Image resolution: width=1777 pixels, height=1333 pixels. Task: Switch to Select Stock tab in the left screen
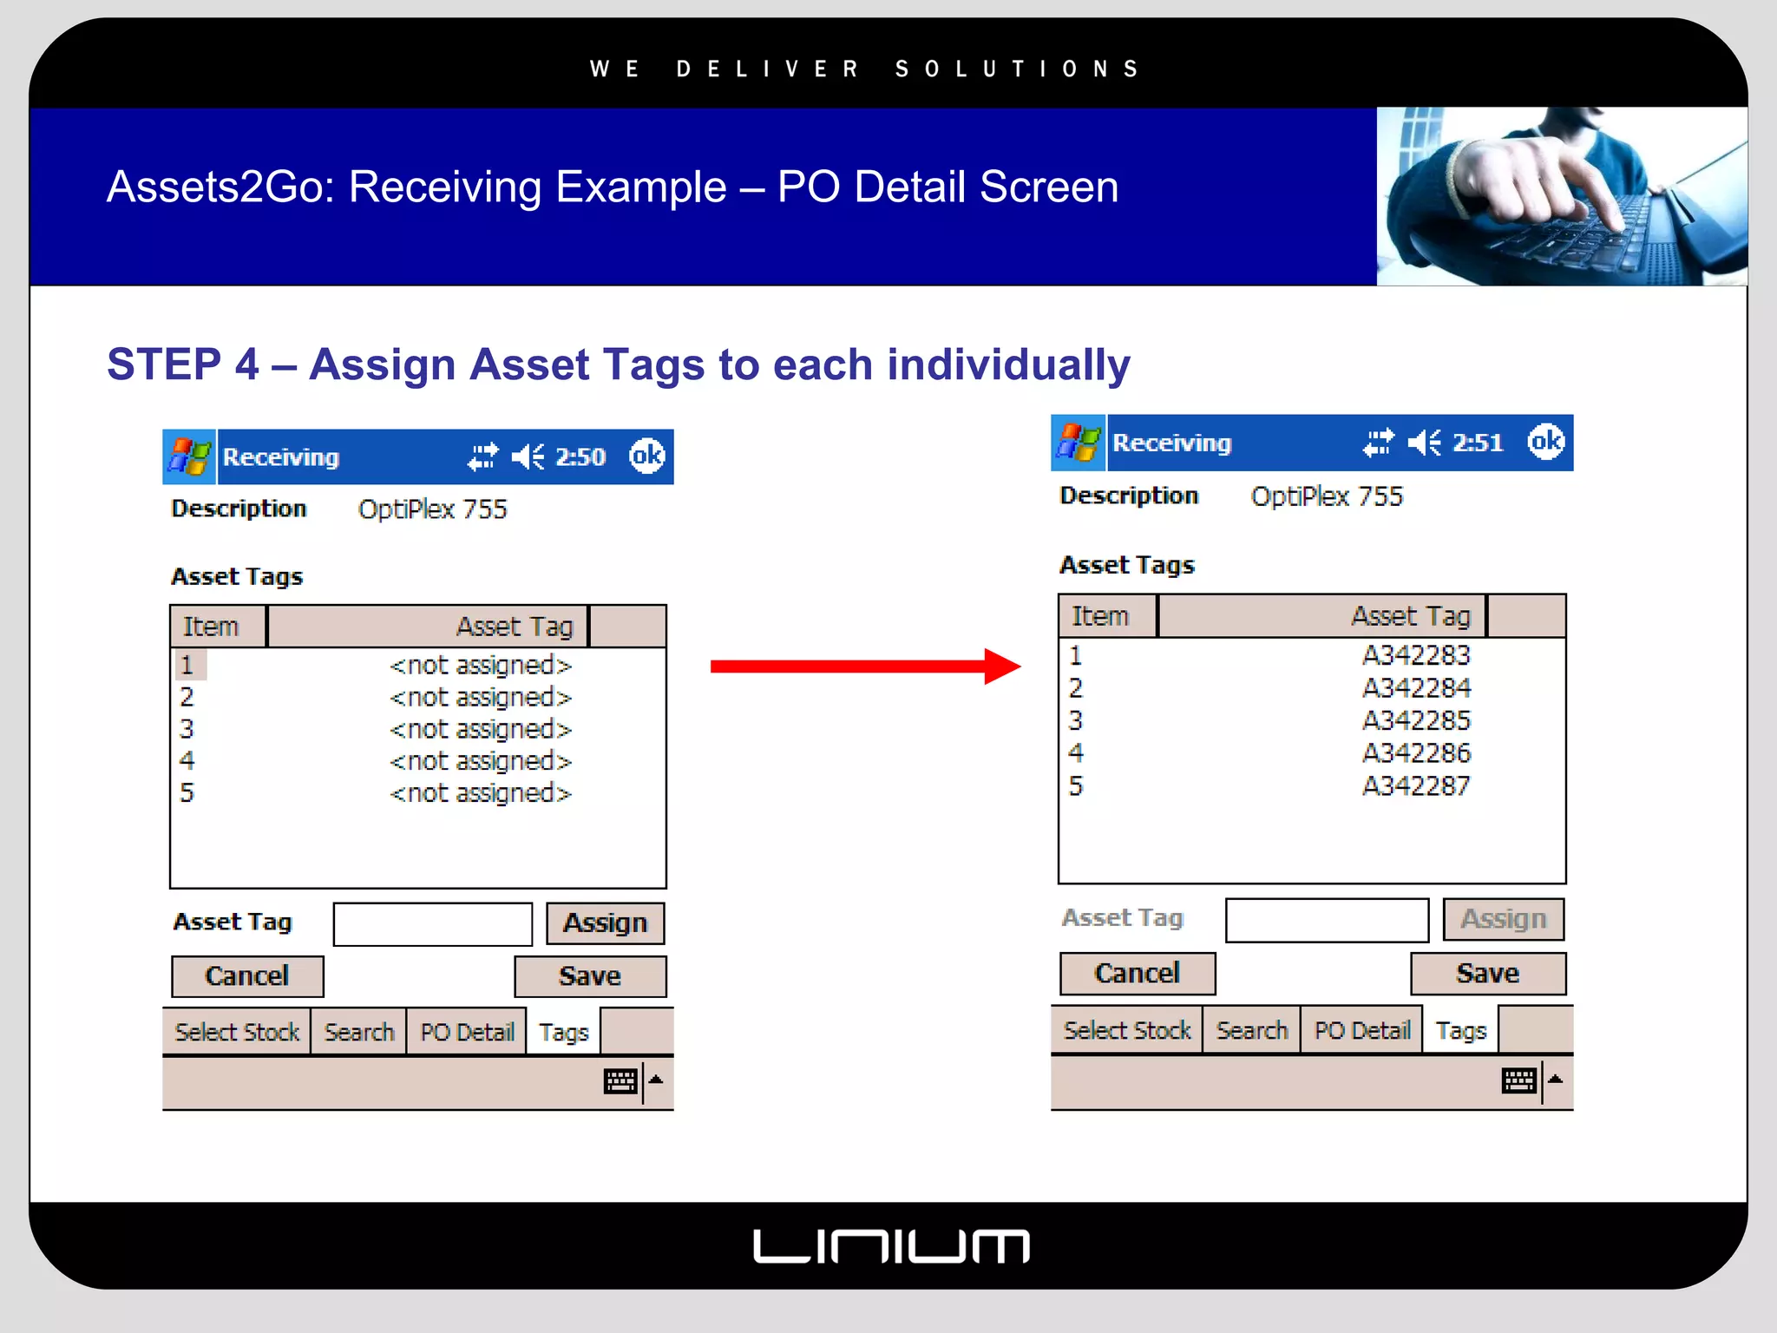237,1032
